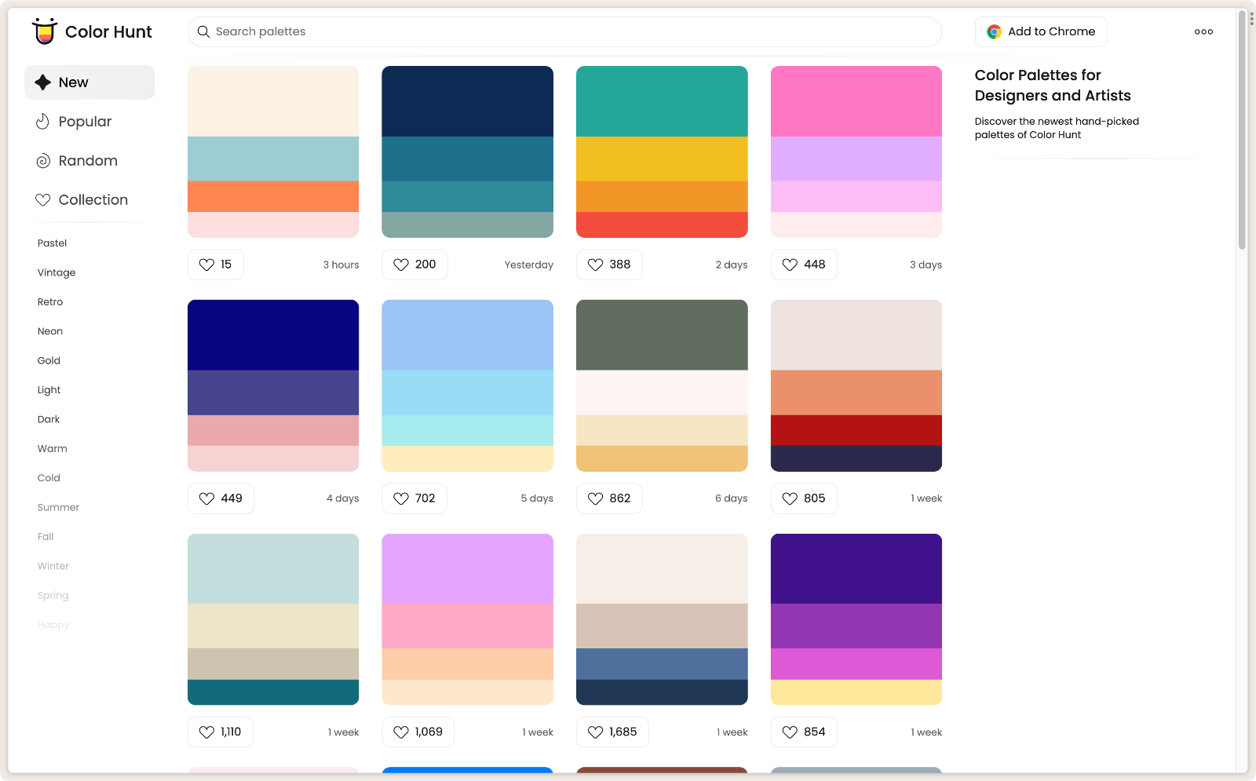Viewport: 1256px width, 781px height.
Task: Select the pink top swatch of the 448-likes palette
Action: 856,100
